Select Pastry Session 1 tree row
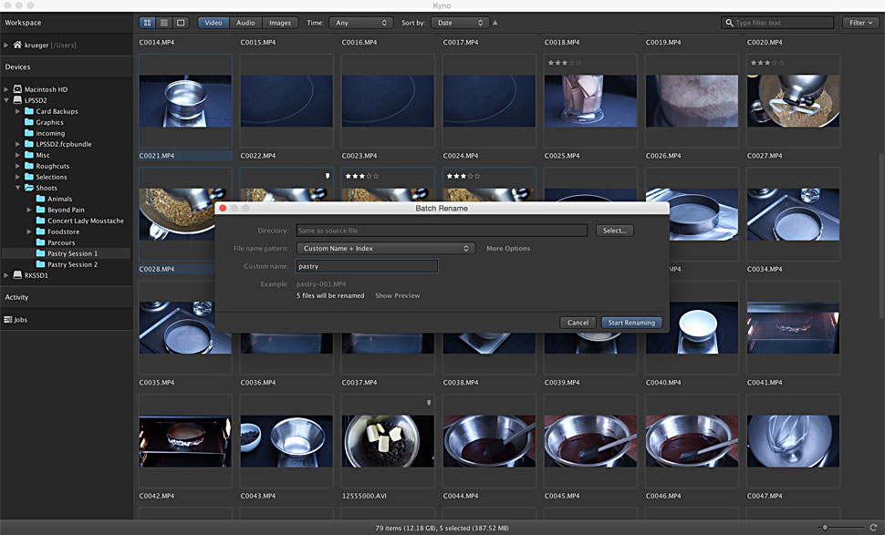This screenshot has height=535, width=885. (x=66, y=253)
